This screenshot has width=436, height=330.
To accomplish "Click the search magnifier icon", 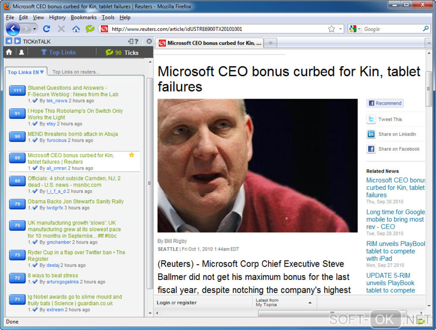I will [x=426, y=29].
